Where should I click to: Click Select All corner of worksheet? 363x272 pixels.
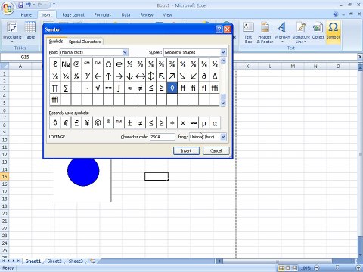point(5,66)
